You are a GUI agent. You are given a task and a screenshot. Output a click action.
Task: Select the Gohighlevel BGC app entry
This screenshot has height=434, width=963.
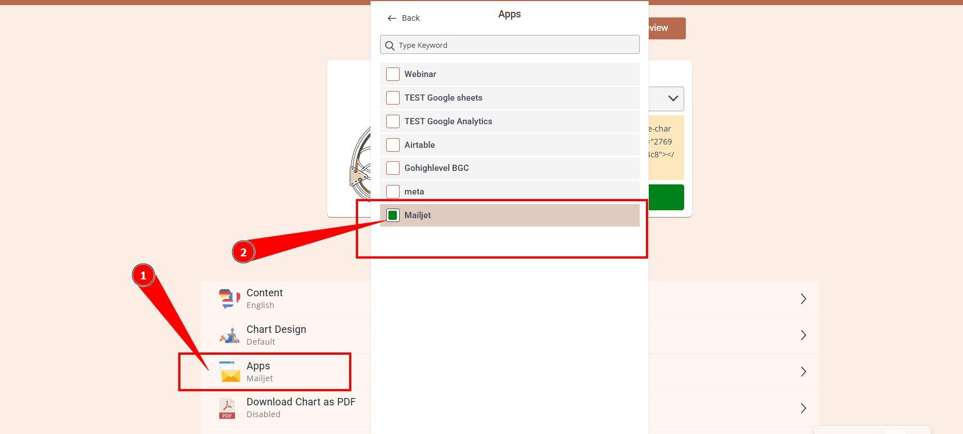[x=436, y=168]
